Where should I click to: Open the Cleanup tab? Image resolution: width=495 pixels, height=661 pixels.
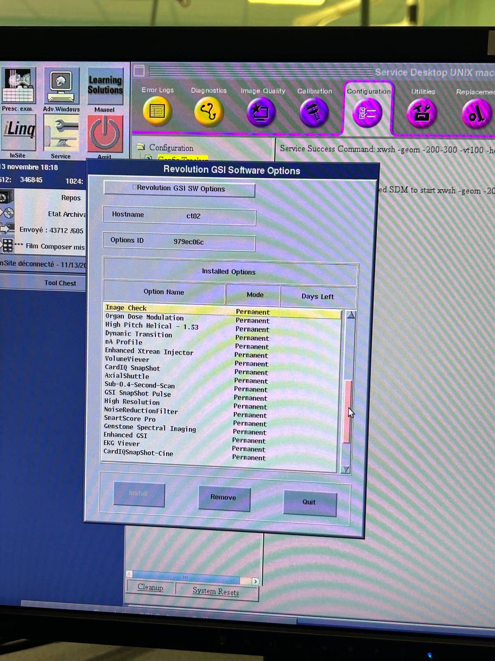(150, 587)
